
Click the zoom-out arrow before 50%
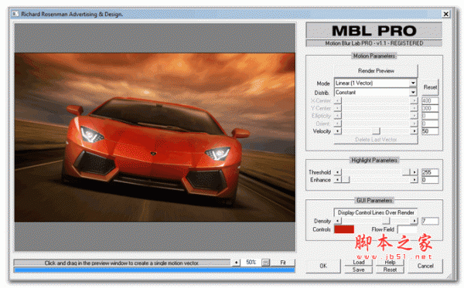236,263
